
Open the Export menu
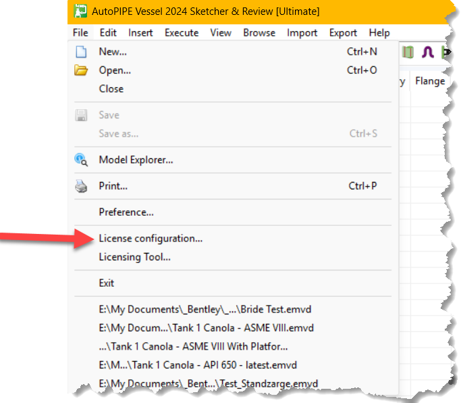pos(343,32)
